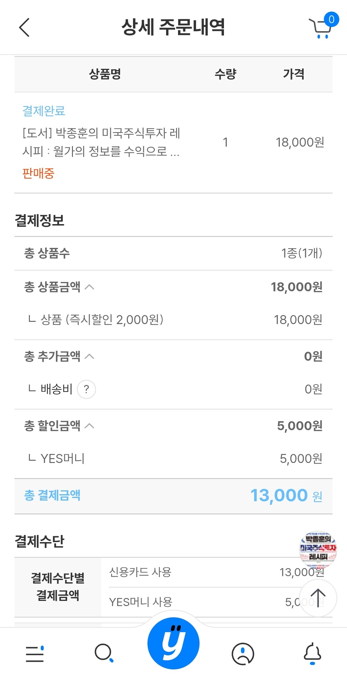Collapse the 총 할인금액 section
The width and height of the screenshot is (347, 680).
click(89, 426)
